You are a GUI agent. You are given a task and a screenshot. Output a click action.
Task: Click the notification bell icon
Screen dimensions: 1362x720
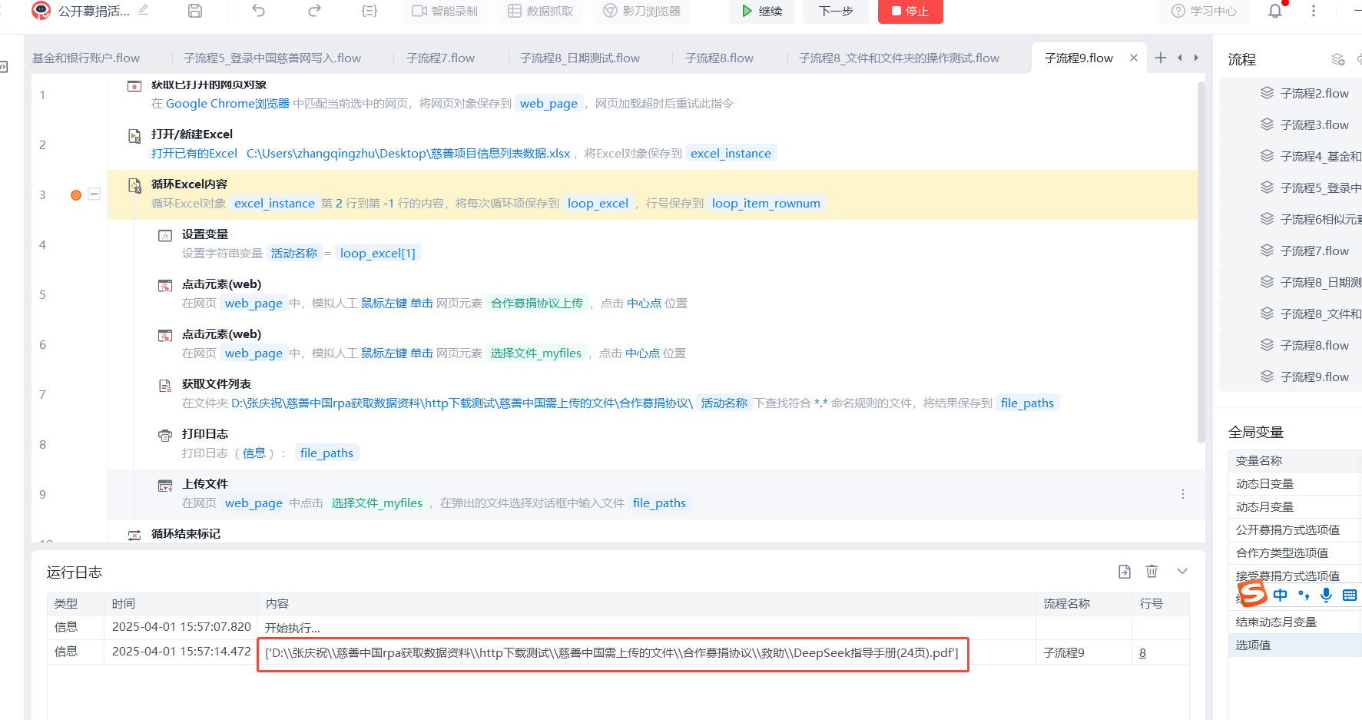click(1275, 11)
